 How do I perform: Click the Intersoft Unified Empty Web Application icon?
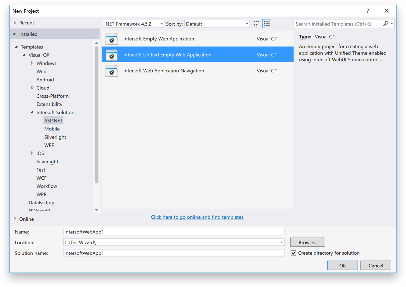point(111,55)
